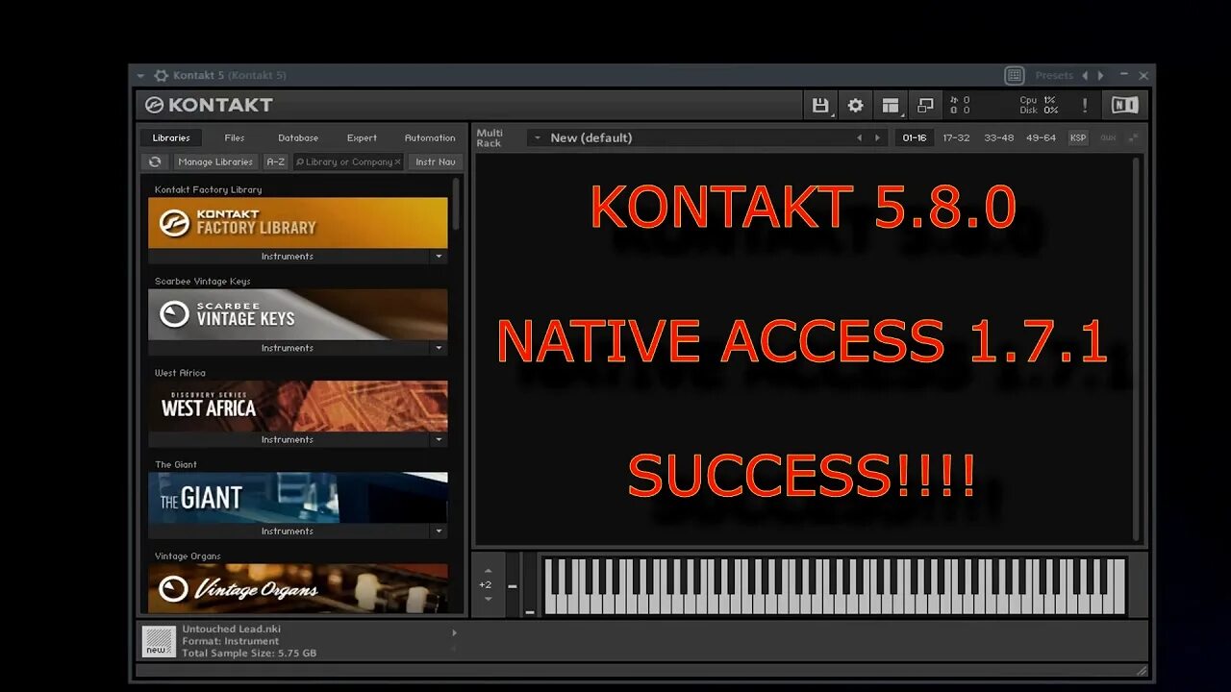Viewport: 1231px width, 692px height.
Task: Open the plugin wrapper menu arrow
Action: 140,75
